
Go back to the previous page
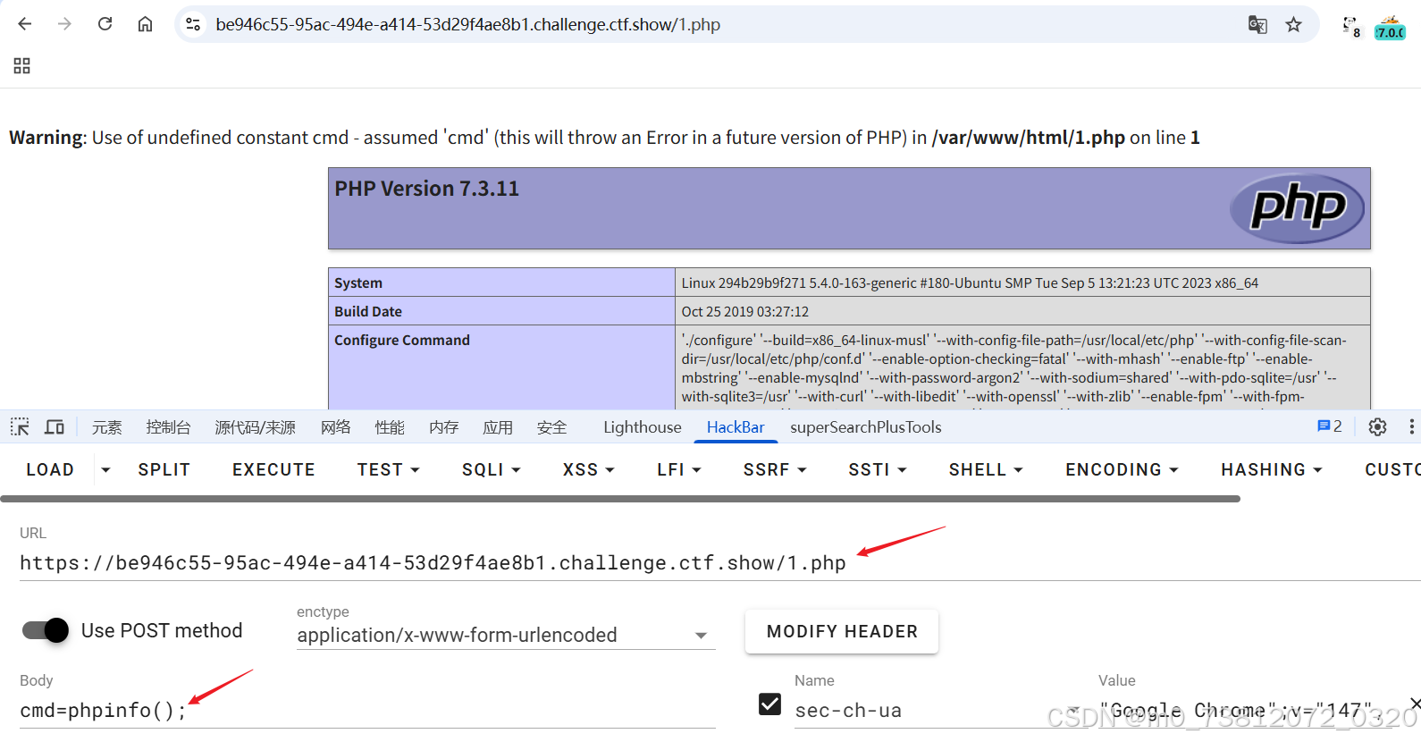(x=25, y=24)
